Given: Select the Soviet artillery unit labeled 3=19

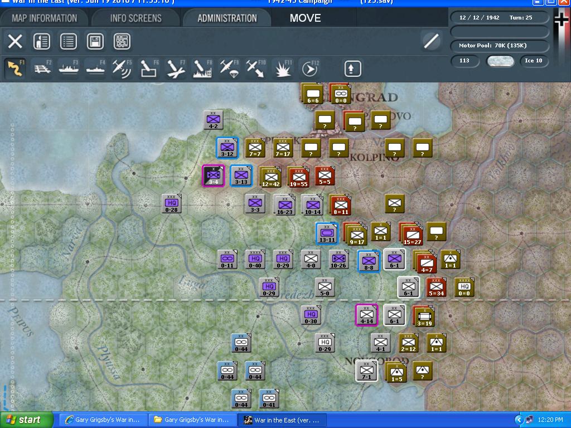Looking at the screenshot, I should (x=424, y=316).
